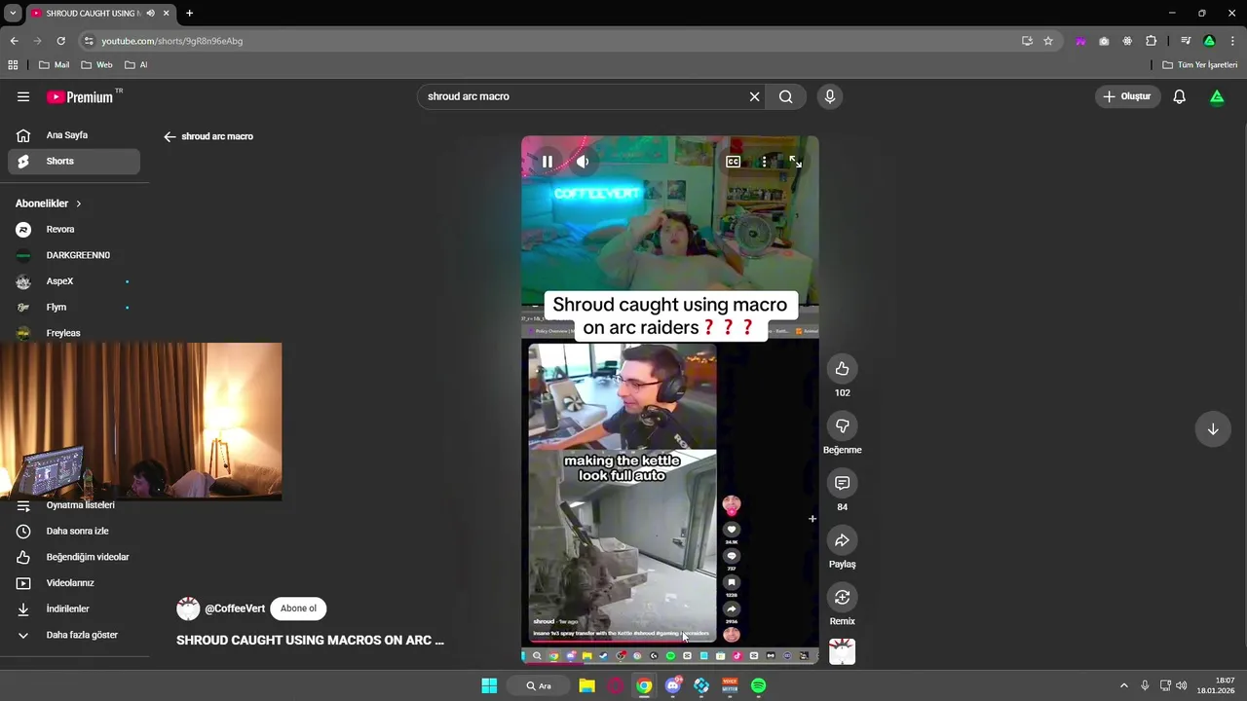Remix this Short
Screen dimensions: 1247x701
click(843, 598)
